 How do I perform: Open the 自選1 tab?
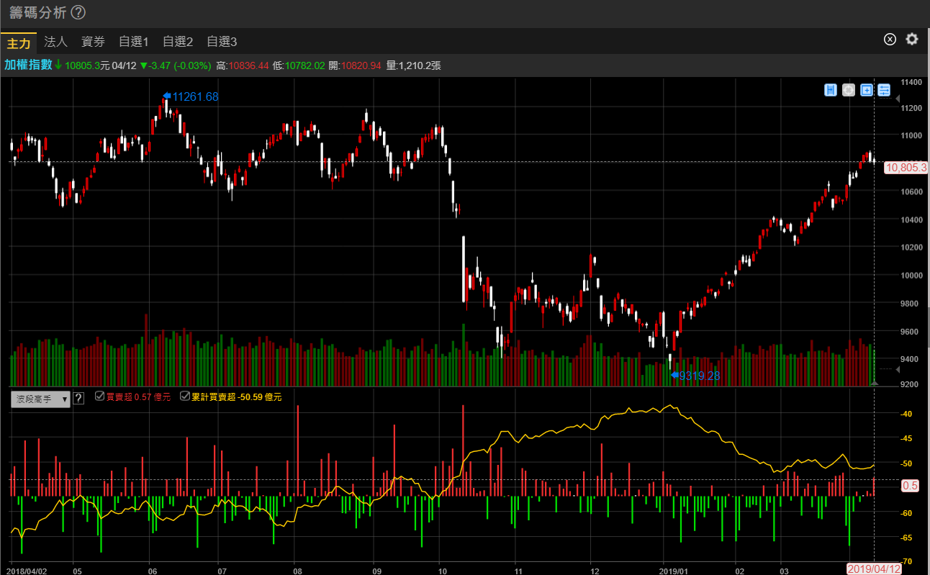[133, 42]
